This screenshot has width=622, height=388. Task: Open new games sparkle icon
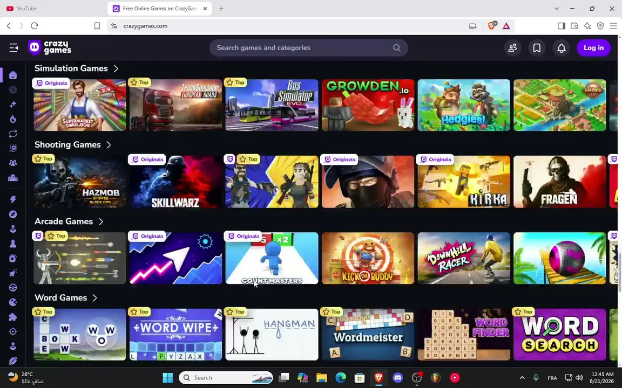[13, 105]
